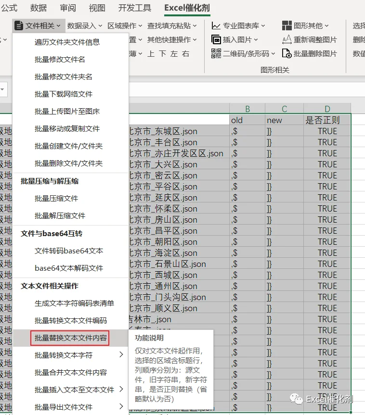Click cell 北京市_亦庄开发区区.json
The width and height of the screenshot is (365, 415).
[179, 153]
